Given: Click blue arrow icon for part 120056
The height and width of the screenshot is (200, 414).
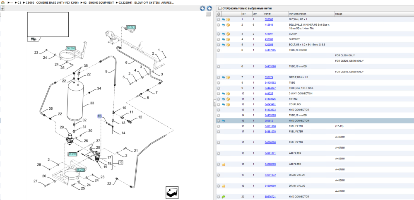Looking at the screenshot, I should (224, 45).
